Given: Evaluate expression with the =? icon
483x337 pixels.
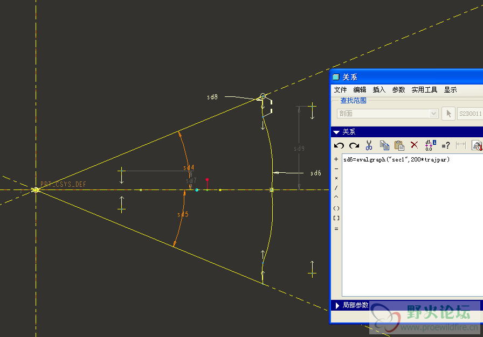Looking at the screenshot, I should pyautogui.click(x=445, y=145).
